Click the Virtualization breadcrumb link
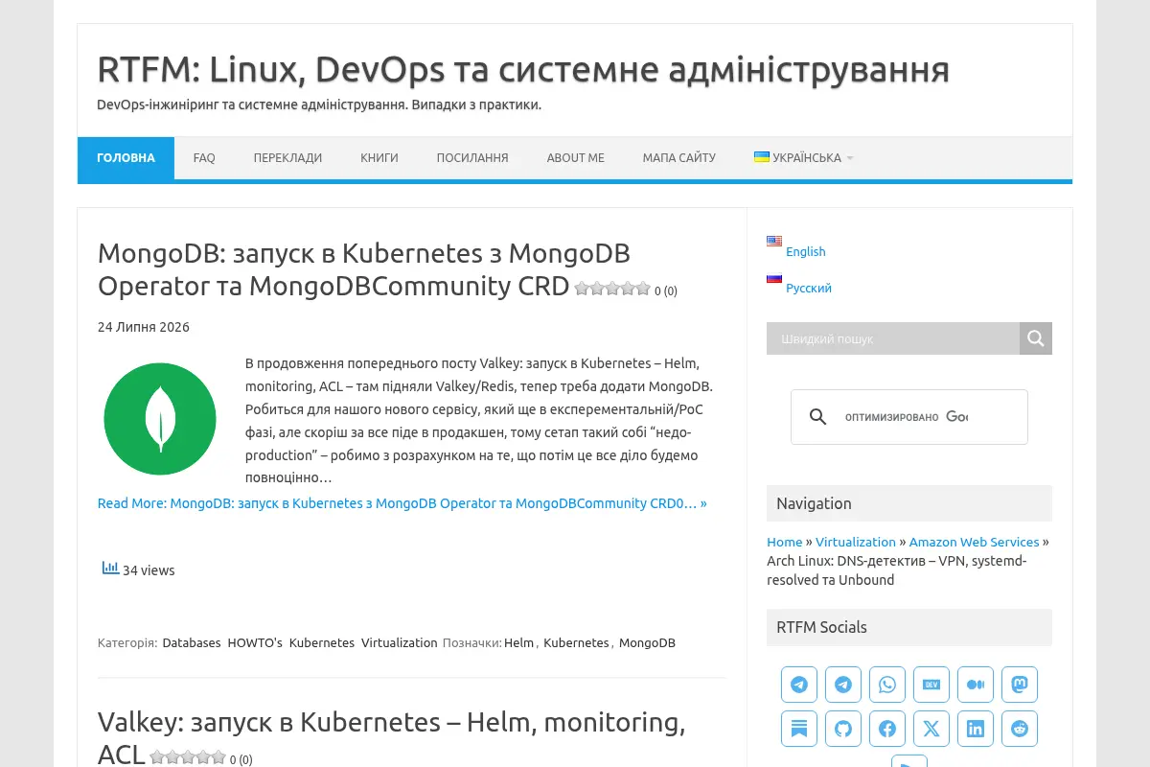1150x767 pixels. (856, 542)
